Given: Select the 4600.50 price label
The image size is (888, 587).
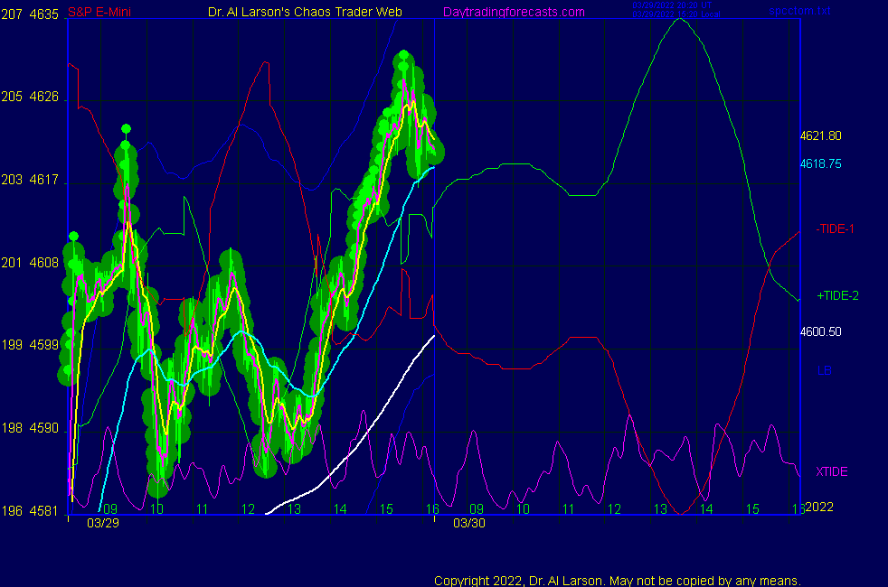Looking at the screenshot, I should 820,332.
